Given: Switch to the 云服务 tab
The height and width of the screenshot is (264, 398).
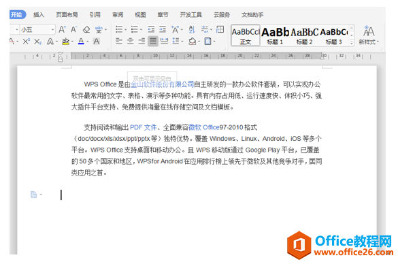Looking at the screenshot, I should tap(222, 15).
